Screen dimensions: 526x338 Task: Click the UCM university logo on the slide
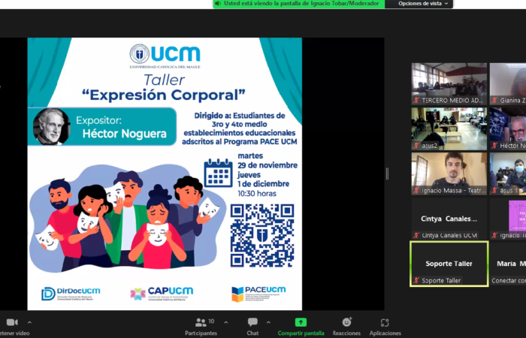tap(165, 56)
